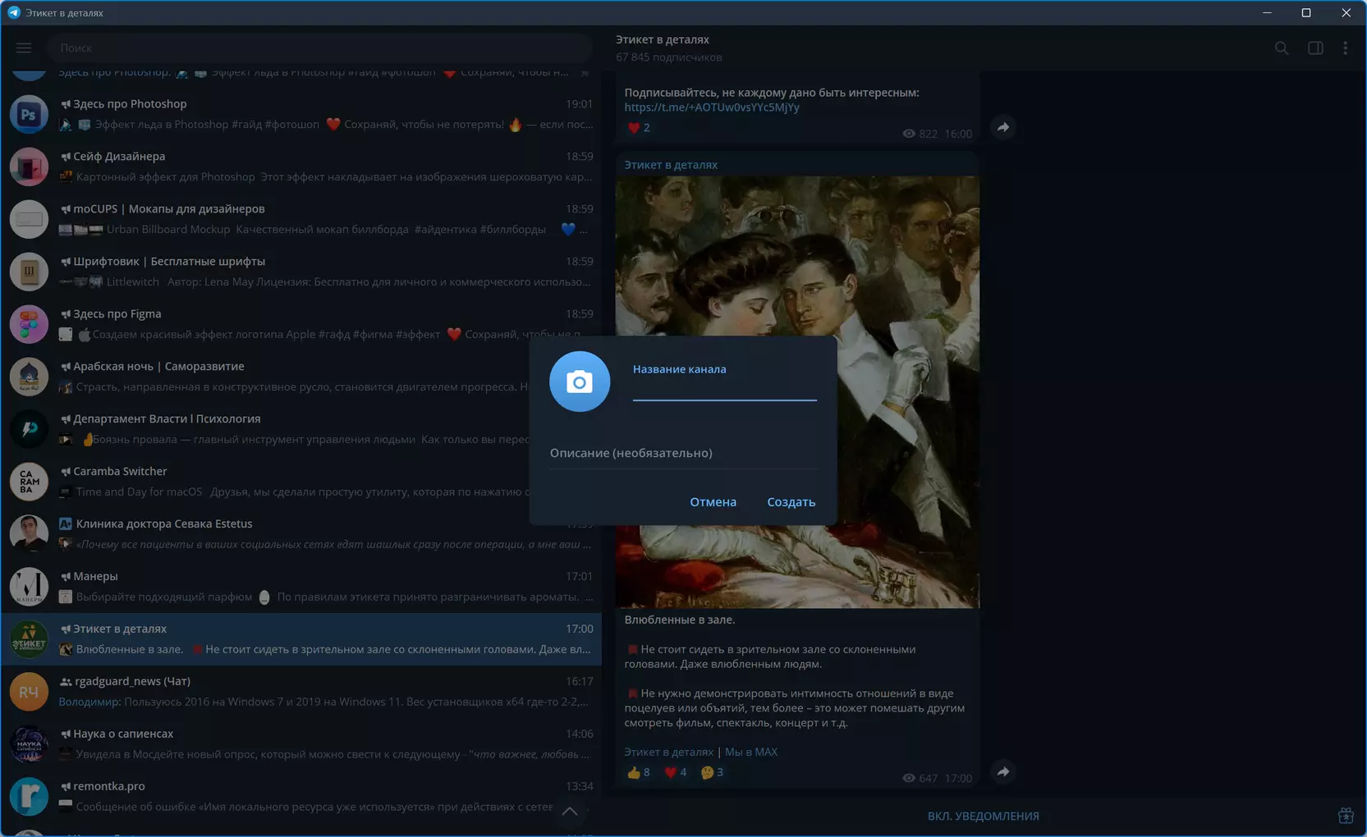Toggle the thinking-face reaction with 3
The image size is (1367, 837).
pos(712,772)
